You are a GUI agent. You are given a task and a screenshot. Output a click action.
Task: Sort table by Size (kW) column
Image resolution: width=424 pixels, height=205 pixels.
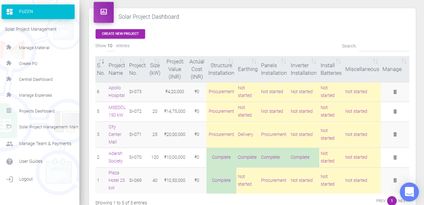(157, 62)
